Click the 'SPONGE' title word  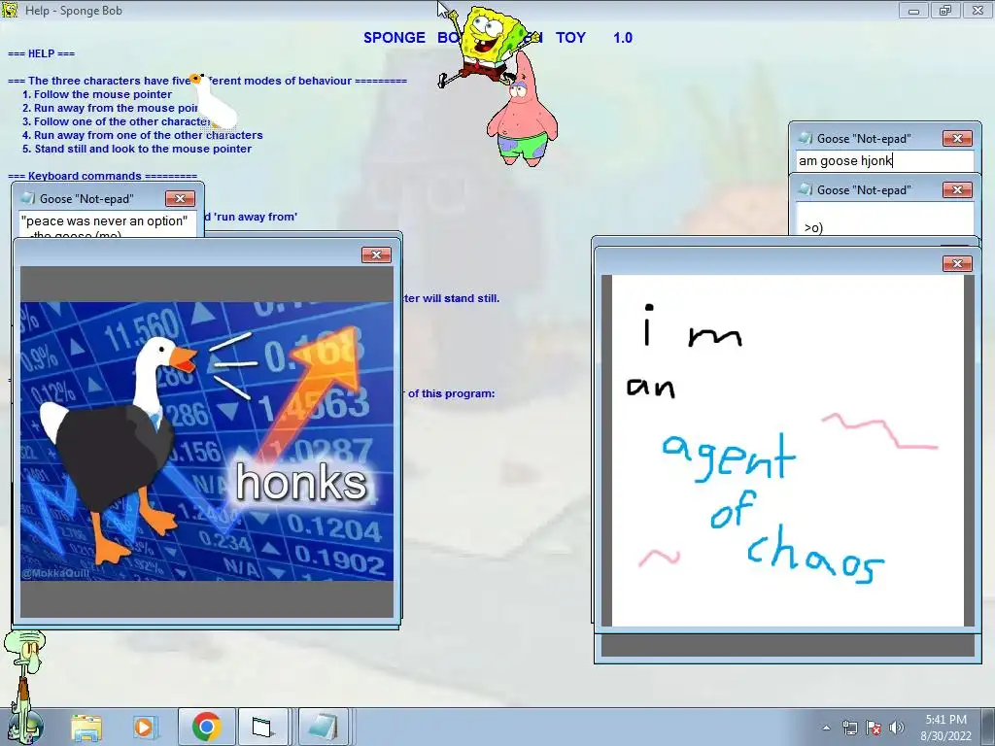tap(395, 38)
